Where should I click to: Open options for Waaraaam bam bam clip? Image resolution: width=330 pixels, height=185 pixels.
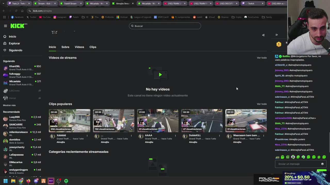tap(263, 135)
